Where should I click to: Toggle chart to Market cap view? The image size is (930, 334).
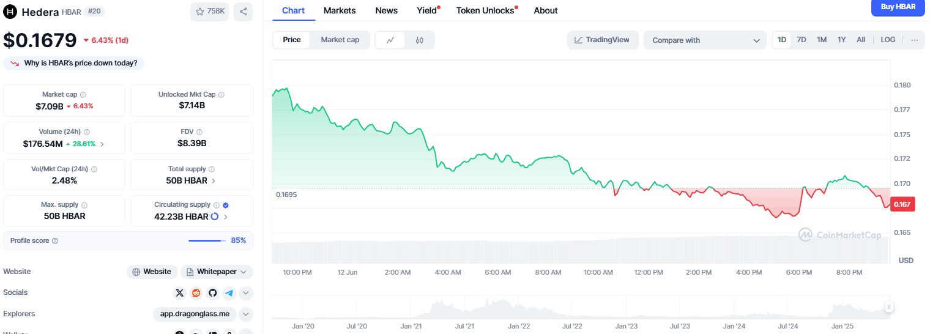tap(340, 40)
